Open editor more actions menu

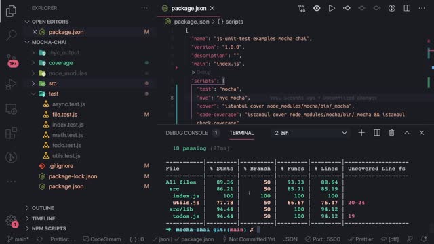tap(422, 8)
